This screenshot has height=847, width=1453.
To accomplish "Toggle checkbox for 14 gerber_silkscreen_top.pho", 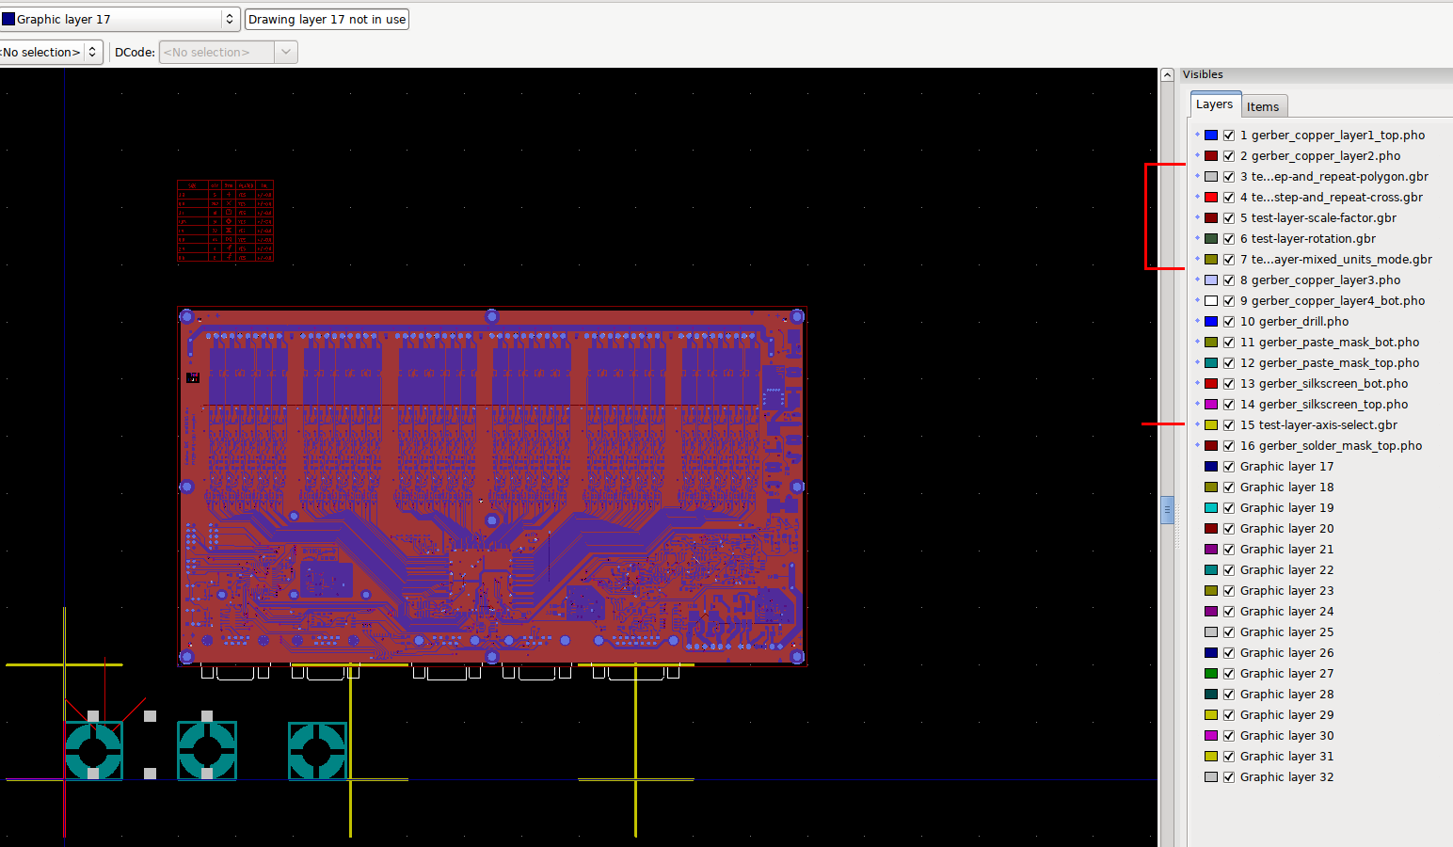I will 1229,405.
